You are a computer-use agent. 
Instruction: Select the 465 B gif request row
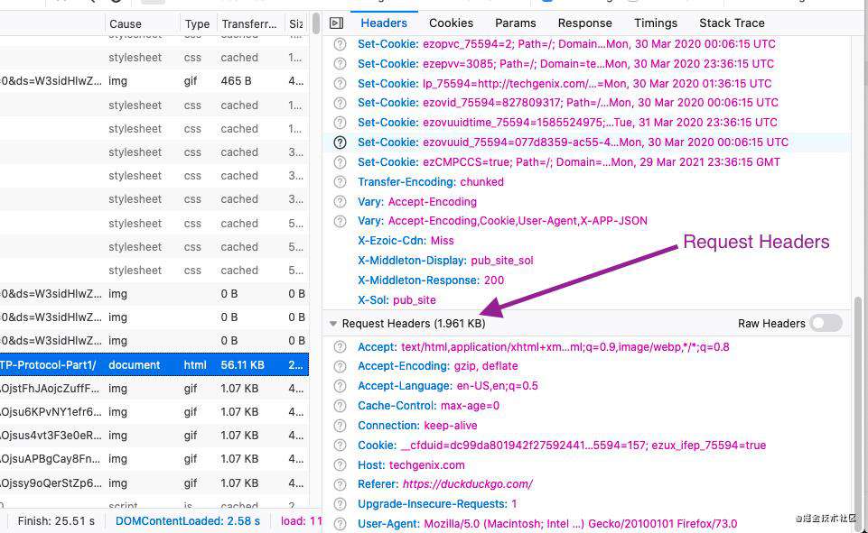(x=154, y=81)
